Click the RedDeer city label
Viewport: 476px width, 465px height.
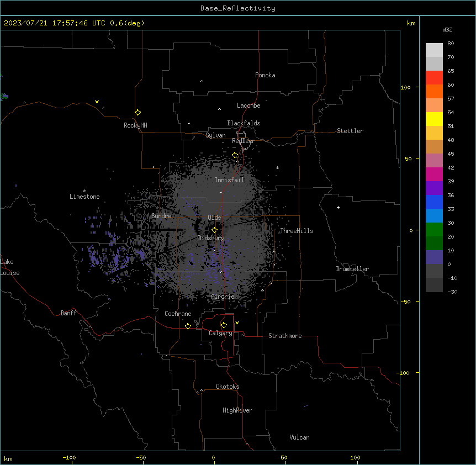click(x=243, y=141)
